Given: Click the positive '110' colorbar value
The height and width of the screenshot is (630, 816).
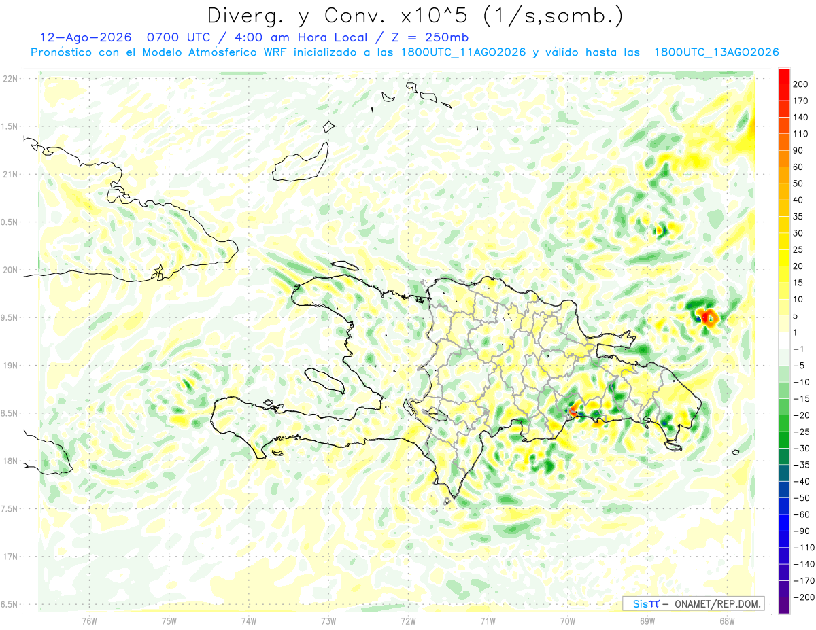Looking at the screenshot, I should (x=800, y=134).
